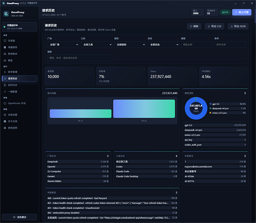Stop the proxy with 停止代理 button
This screenshot has height=223, width=256.
[242, 12]
